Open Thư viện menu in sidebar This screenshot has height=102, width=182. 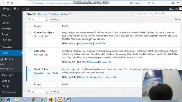(x=6, y=29)
